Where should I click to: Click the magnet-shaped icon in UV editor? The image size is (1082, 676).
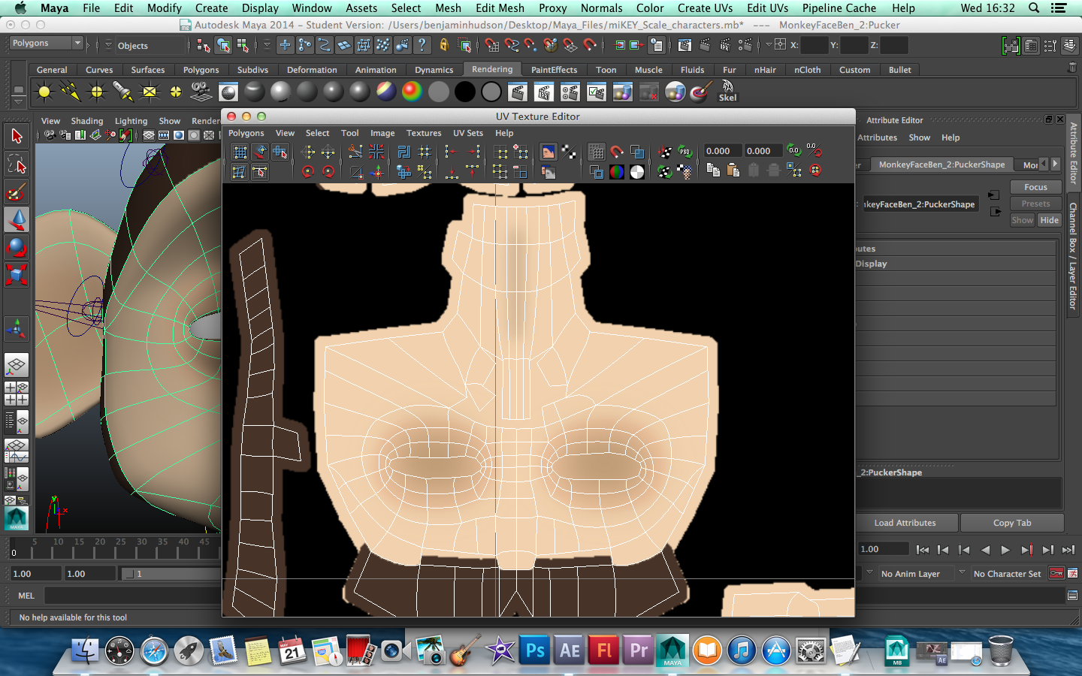tap(617, 152)
